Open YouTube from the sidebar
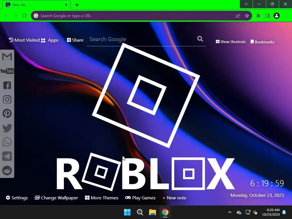The height and width of the screenshot is (219, 292). point(7,71)
